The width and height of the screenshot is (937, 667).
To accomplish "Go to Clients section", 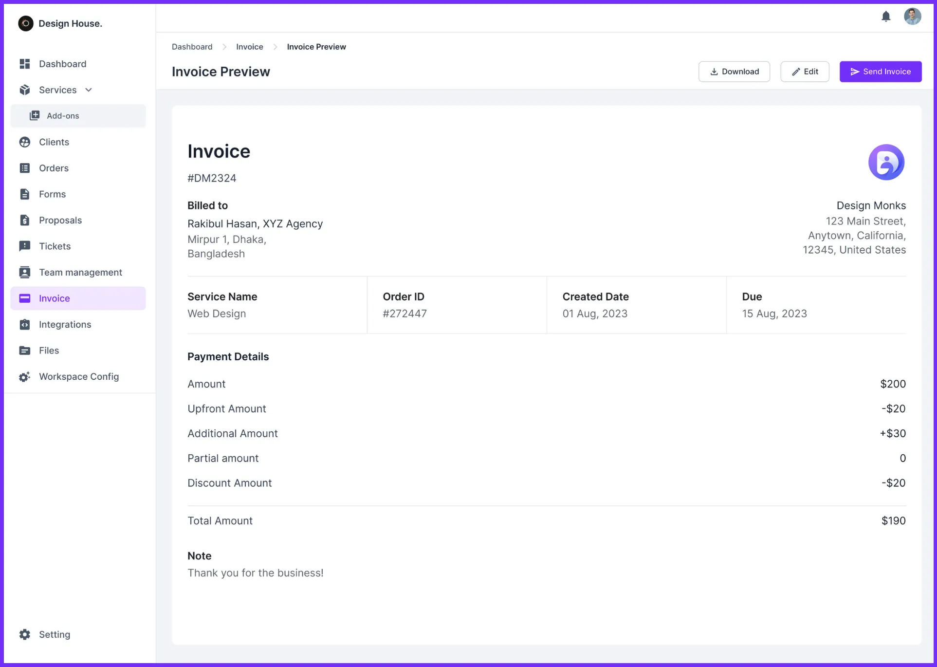I will click(x=78, y=142).
